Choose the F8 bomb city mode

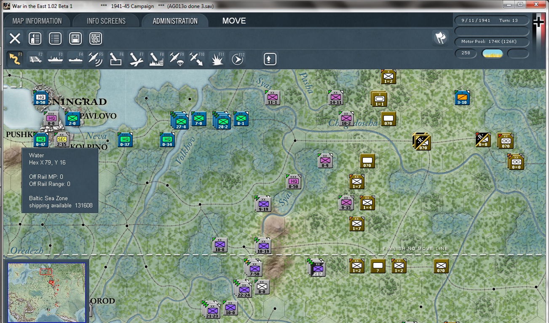click(x=156, y=59)
